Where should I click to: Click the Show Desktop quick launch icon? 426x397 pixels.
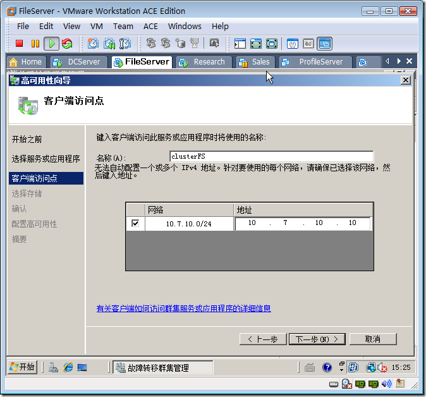(82, 368)
